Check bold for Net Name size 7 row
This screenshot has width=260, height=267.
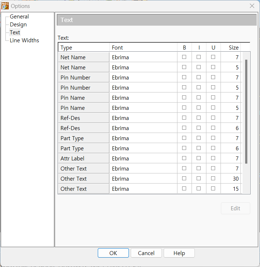click(x=184, y=57)
